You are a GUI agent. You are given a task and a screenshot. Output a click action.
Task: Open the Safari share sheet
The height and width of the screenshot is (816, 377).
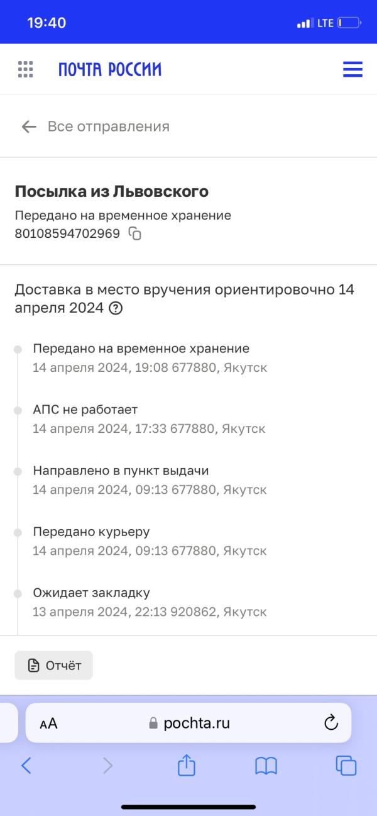(187, 764)
